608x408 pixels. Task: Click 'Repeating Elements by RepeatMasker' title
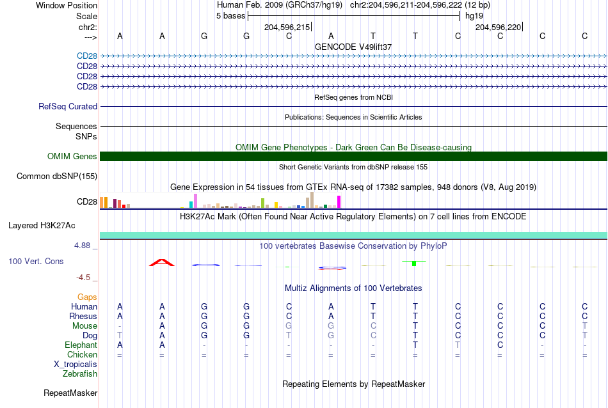click(x=353, y=384)
